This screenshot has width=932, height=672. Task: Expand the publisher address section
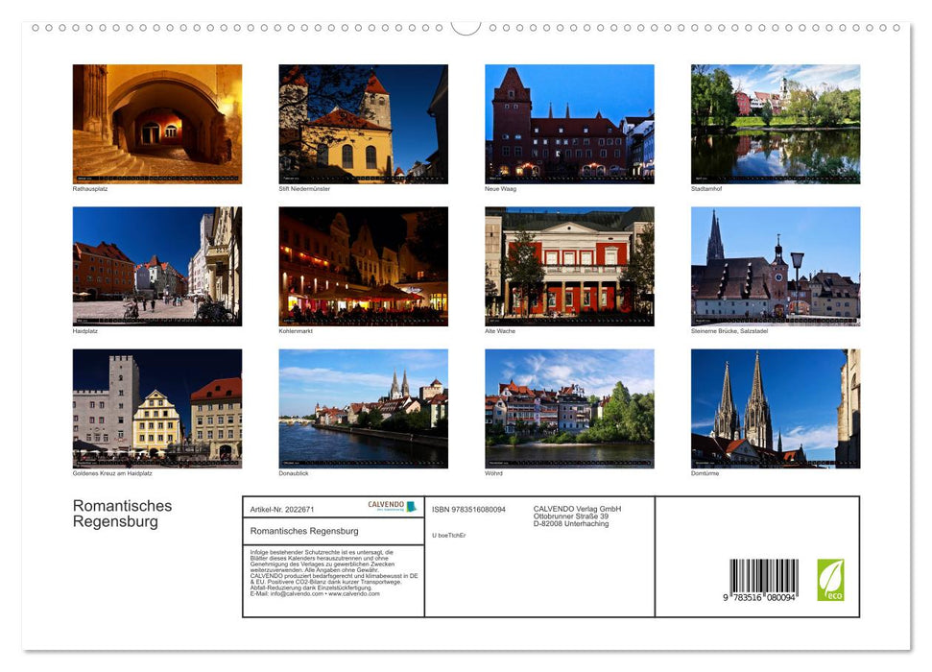(576, 516)
